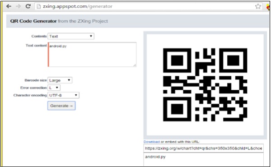Click the QR Code Generator heading
Viewport: 271px width, 167px height.
(33, 21)
